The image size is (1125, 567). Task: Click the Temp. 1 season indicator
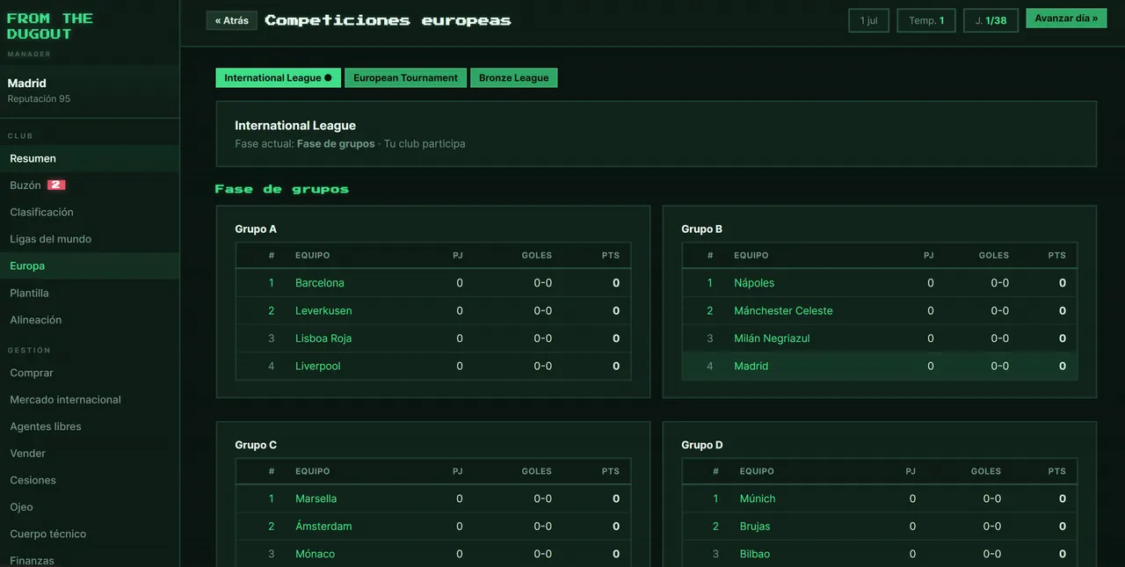[x=926, y=20]
